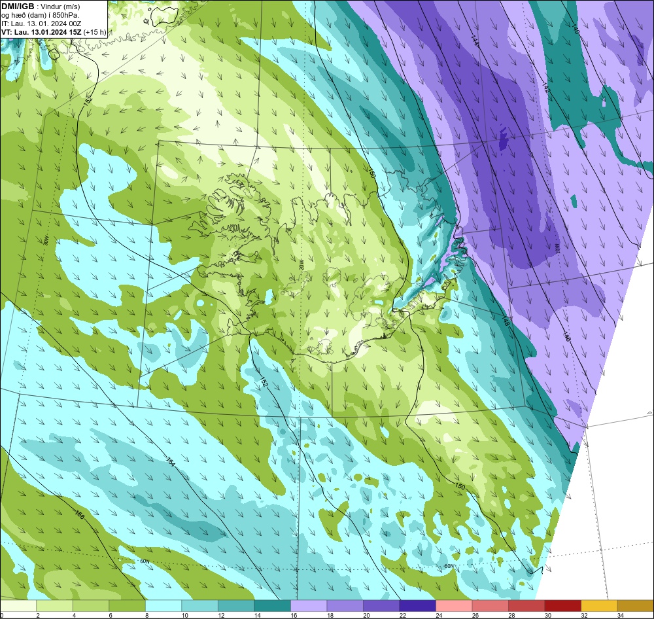Click the 'DMI/IGB' title text
Image resolution: width=654 pixels, height=619 pixels.
(18, 7)
